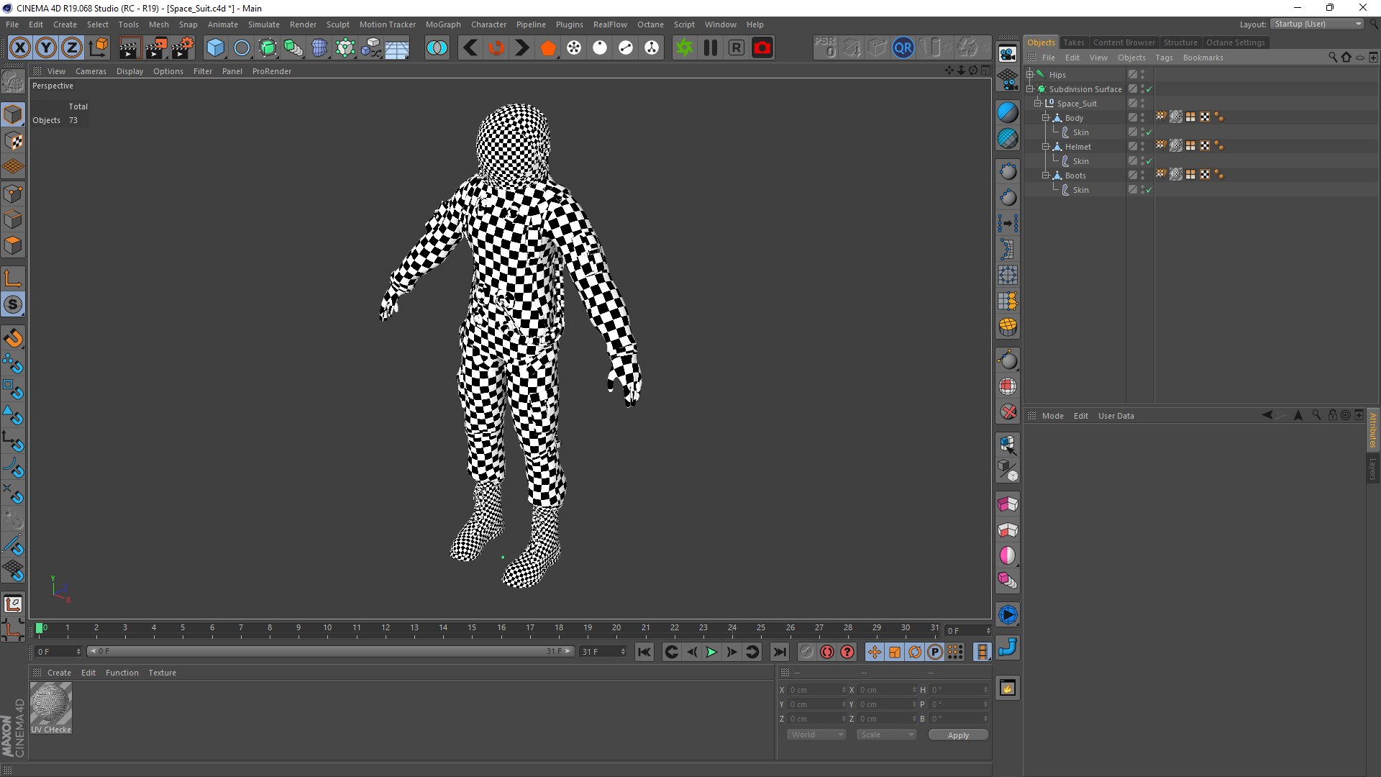Jump to start of animation
This screenshot has height=777, width=1381.
pos(644,652)
